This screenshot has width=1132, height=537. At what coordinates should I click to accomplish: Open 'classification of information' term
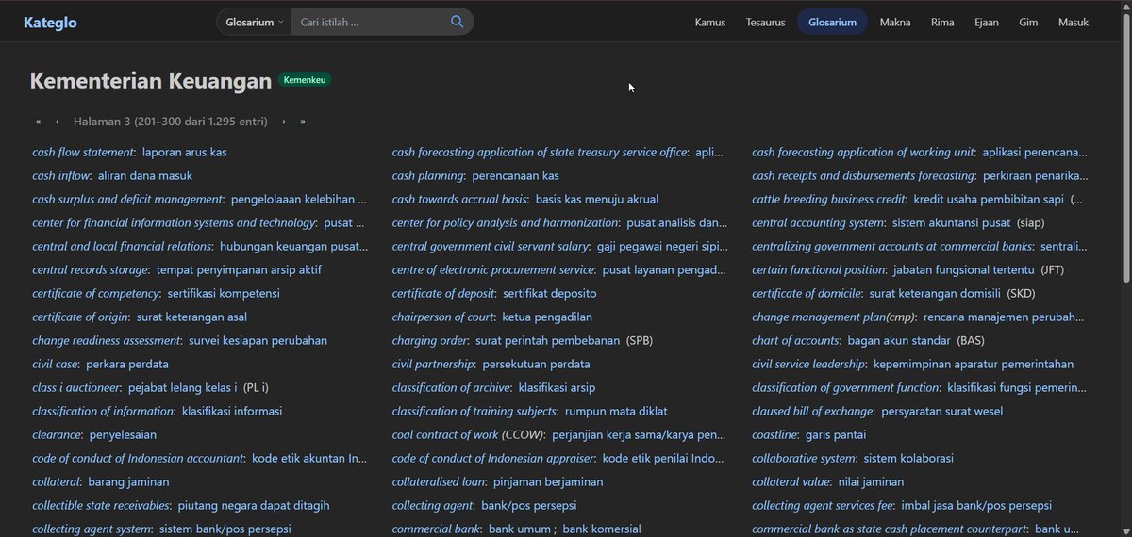[103, 411]
